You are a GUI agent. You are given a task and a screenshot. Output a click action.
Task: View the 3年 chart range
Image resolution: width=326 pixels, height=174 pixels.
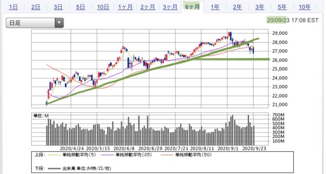coord(260,7)
